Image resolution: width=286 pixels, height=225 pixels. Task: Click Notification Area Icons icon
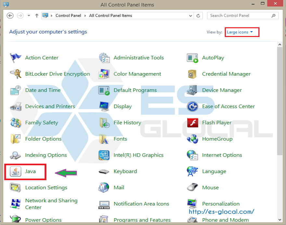(x=104, y=205)
